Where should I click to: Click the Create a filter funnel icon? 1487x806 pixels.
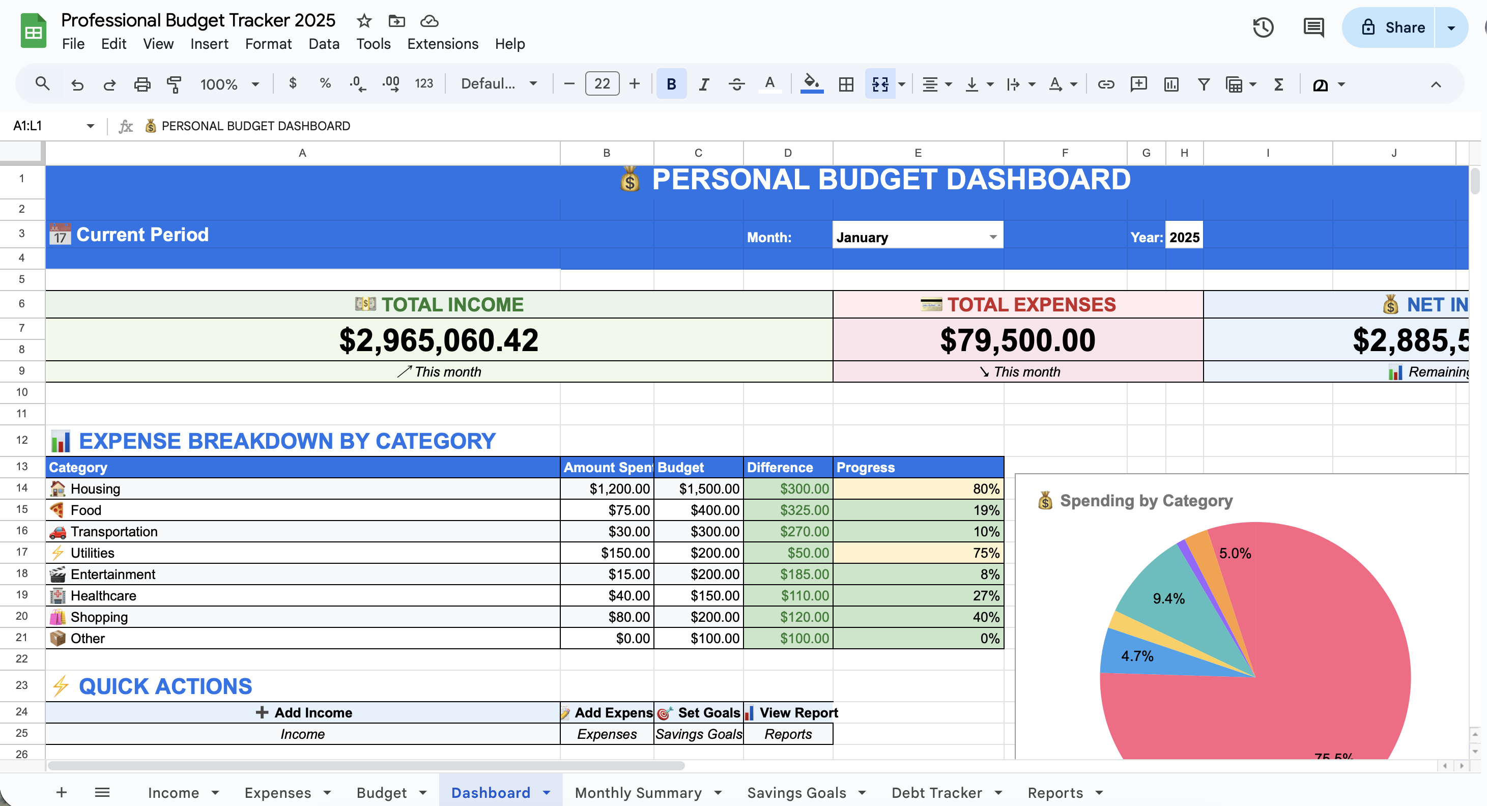click(x=1204, y=84)
